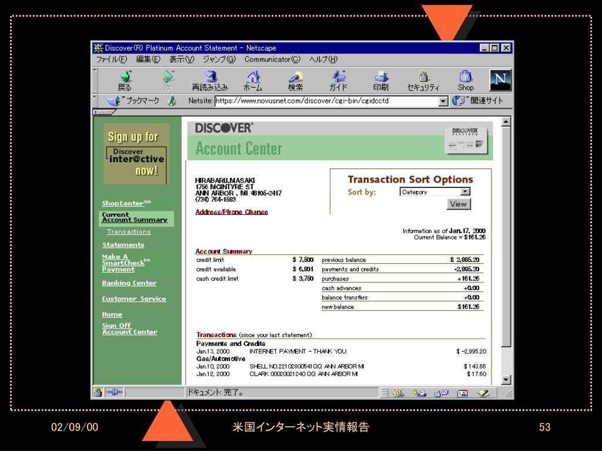The width and height of the screenshot is (602, 451).
Task: Collapse the toolbar via its grip tab
Action: [x=103, y=112]
